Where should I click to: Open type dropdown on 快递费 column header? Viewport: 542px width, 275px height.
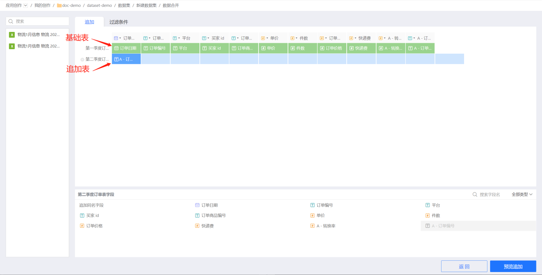click(x=355, y=38)
